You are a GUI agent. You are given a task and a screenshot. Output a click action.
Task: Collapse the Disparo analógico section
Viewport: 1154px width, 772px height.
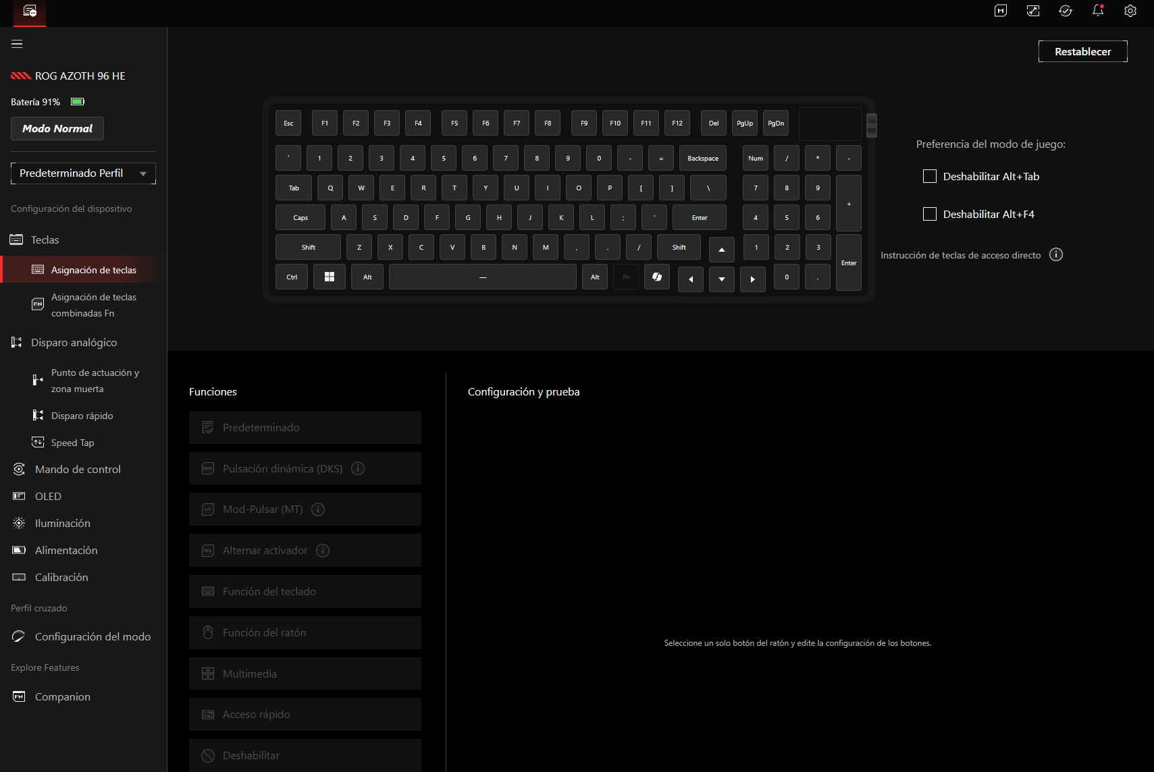[74, 342]
